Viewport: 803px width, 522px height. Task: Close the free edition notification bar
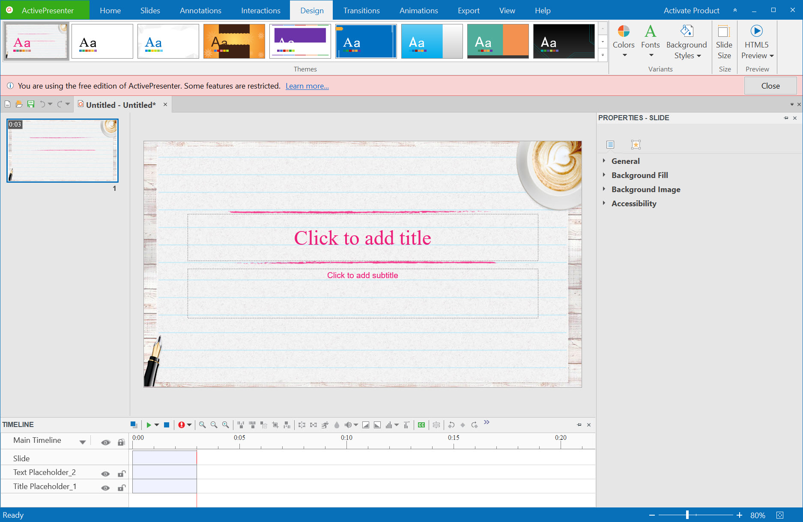770,86
